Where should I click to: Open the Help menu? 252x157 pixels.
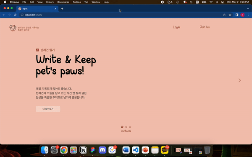pos(106,2)
